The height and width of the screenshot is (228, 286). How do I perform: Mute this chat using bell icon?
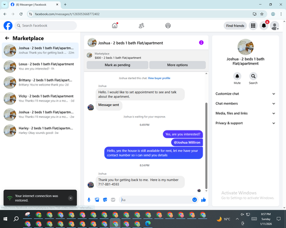(x=237, y=76)
